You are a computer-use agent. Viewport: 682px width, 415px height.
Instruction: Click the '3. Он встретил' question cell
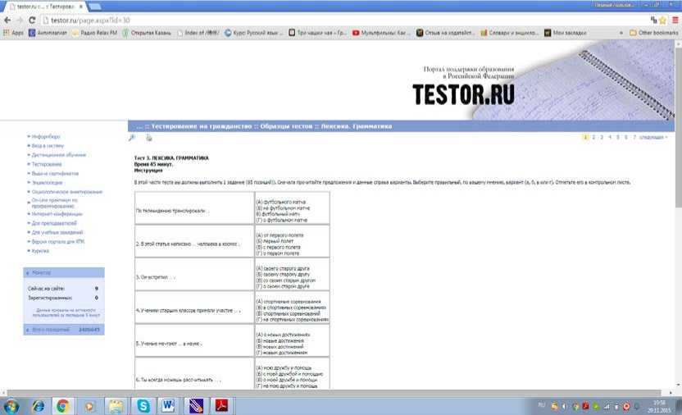tap(194, 274)
